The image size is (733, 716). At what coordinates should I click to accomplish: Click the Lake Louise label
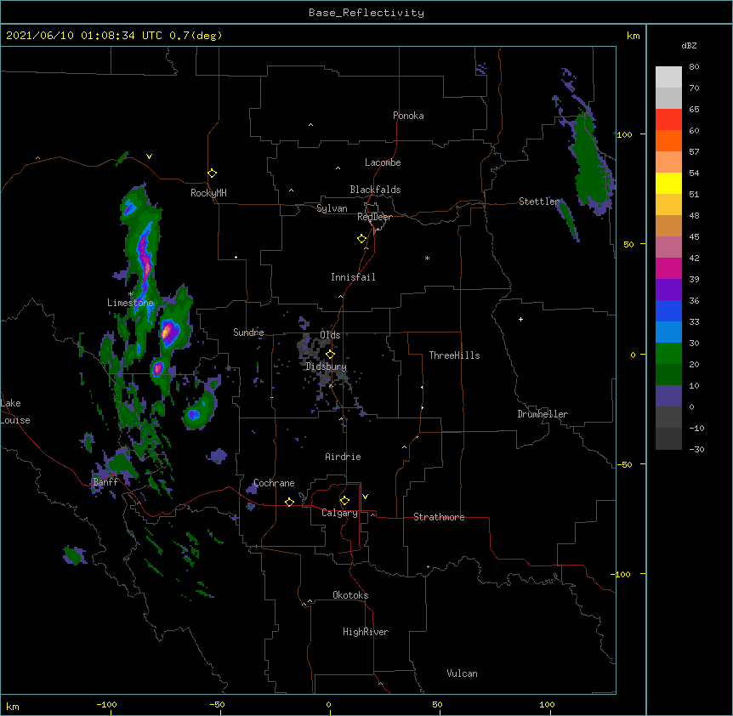[x=15, y=412]
